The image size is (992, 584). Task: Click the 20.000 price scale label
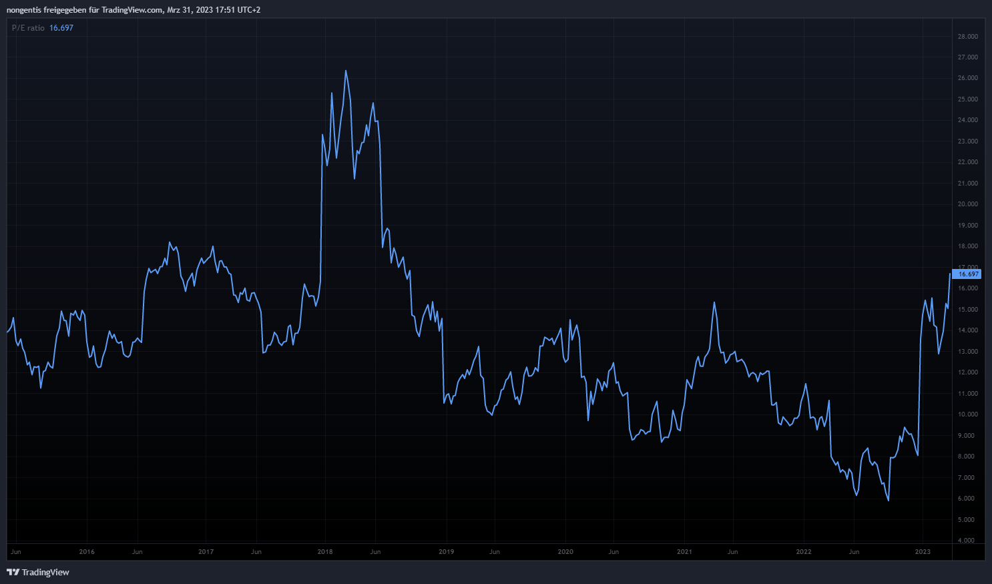coord(967,204)
